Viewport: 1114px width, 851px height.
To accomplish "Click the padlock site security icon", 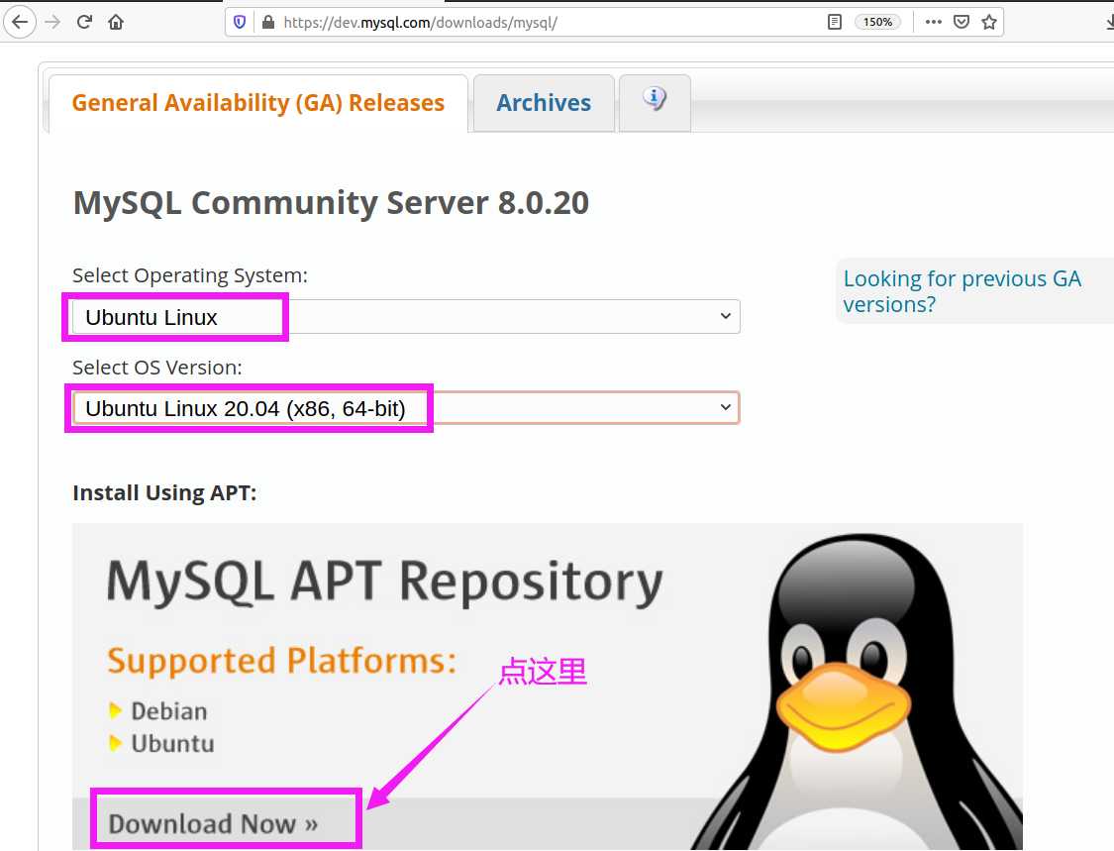I will [x=267, y=22].
